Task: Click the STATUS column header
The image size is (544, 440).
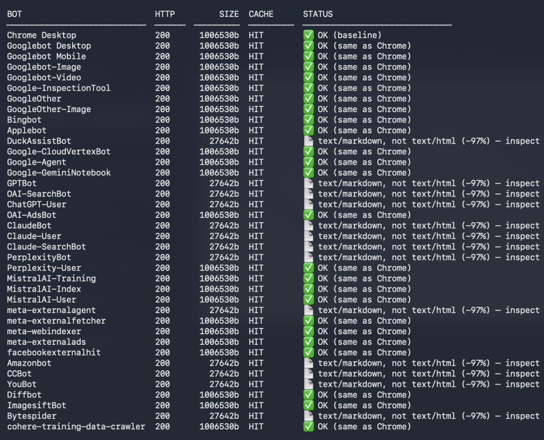Action: tap(318, 14)
